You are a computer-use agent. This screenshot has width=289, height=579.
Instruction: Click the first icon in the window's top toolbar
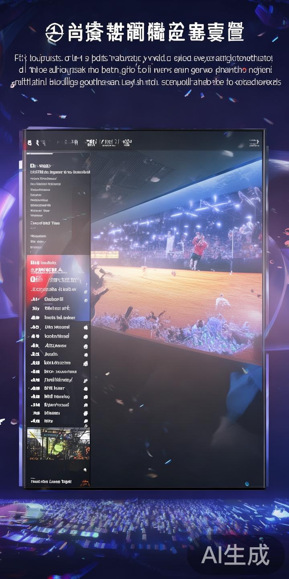29,142
